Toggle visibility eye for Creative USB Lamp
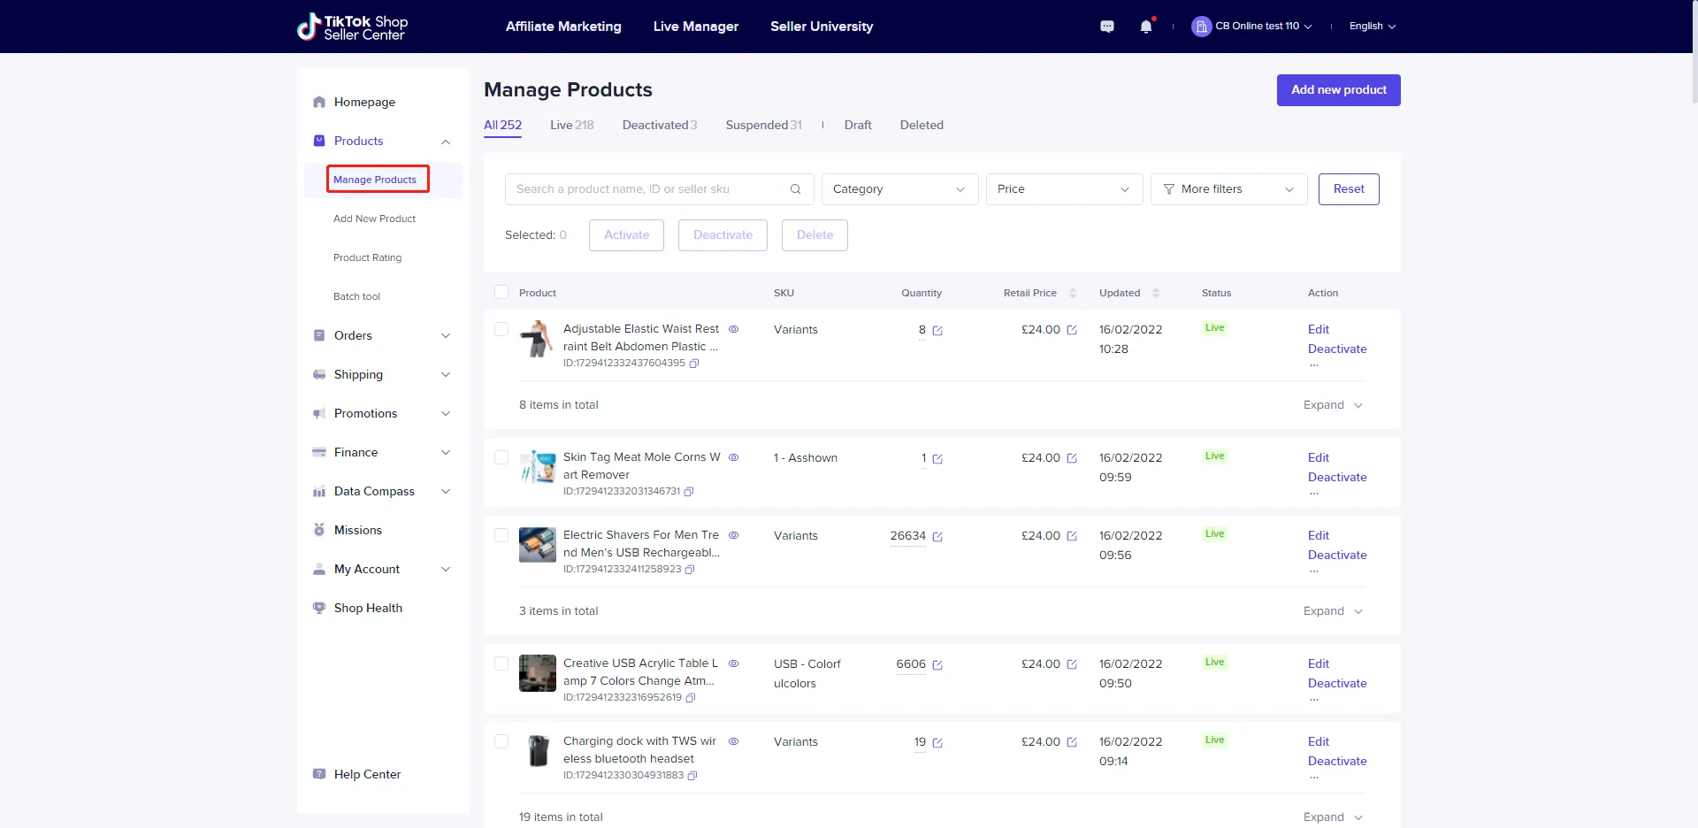This screenshot has height=828, width=1698. point(733,663)
